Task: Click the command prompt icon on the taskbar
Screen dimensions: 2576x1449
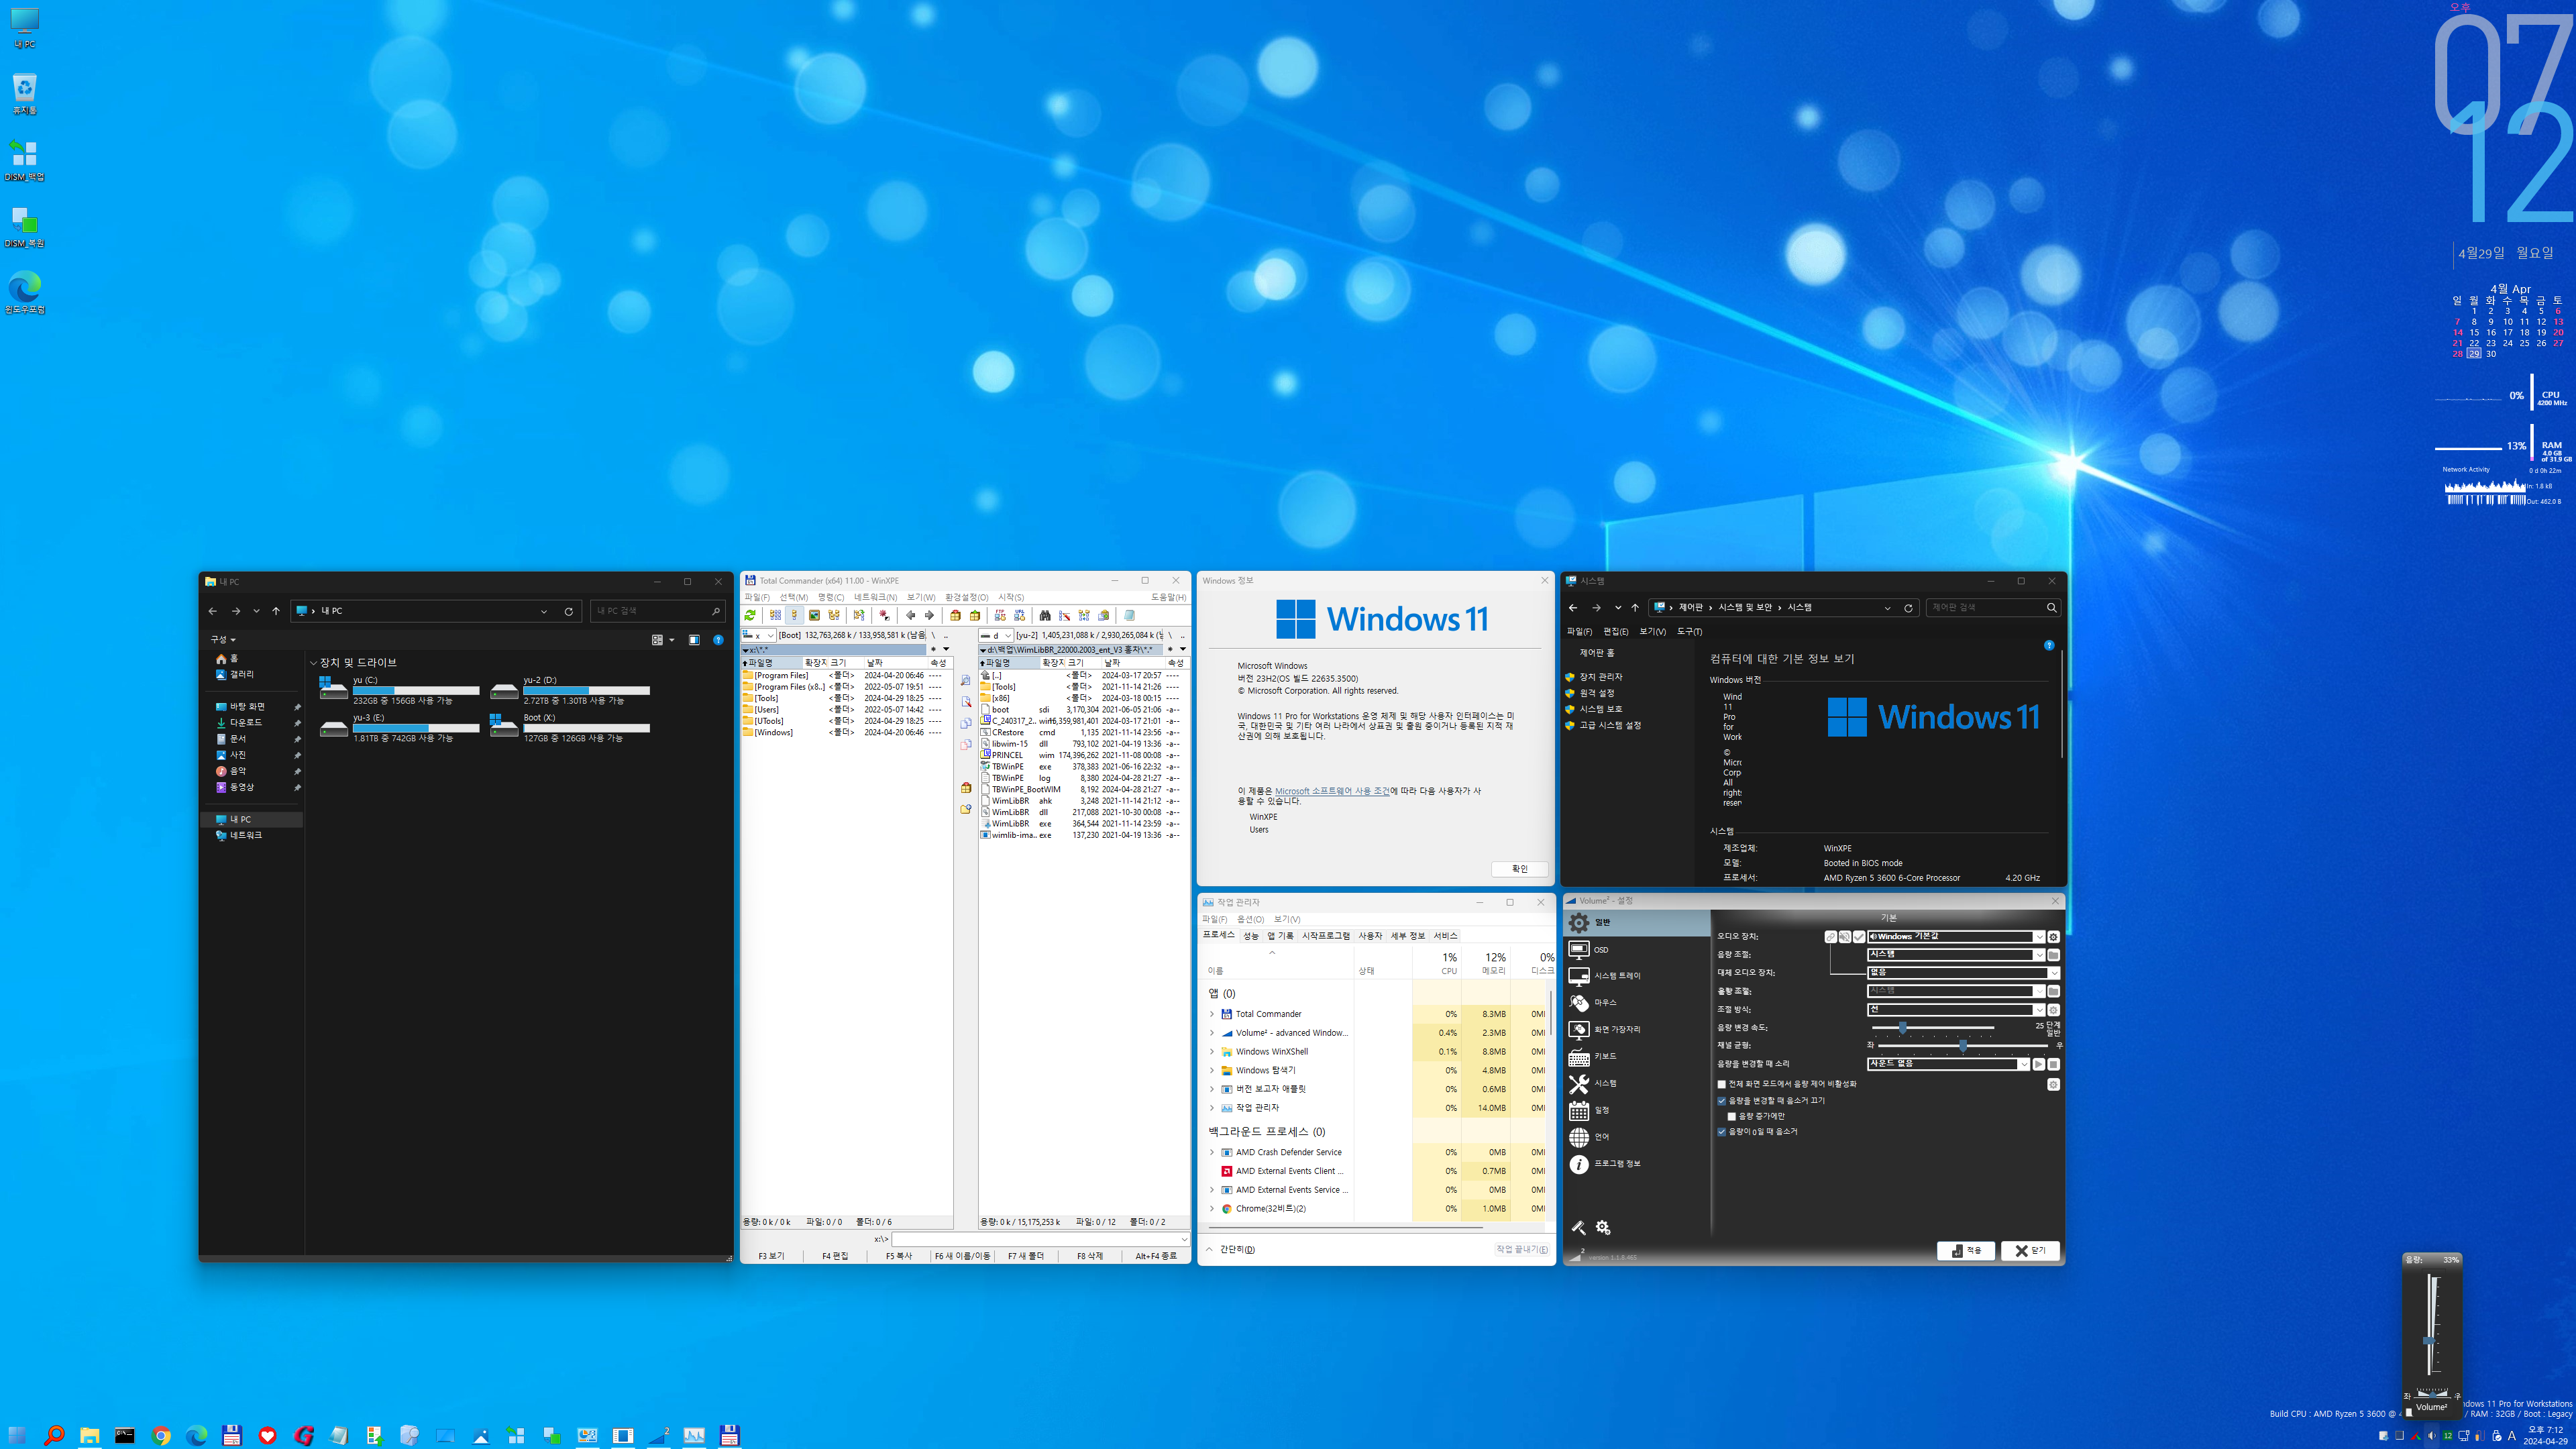Action: (125, 1435)
